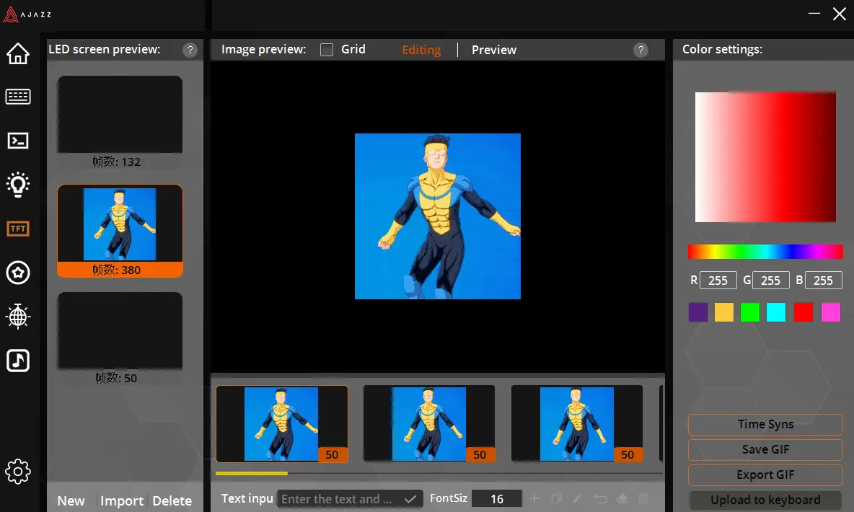854x512 pixels.
Task: Click the rainbow hue slider bar
Action: point(765,251)
